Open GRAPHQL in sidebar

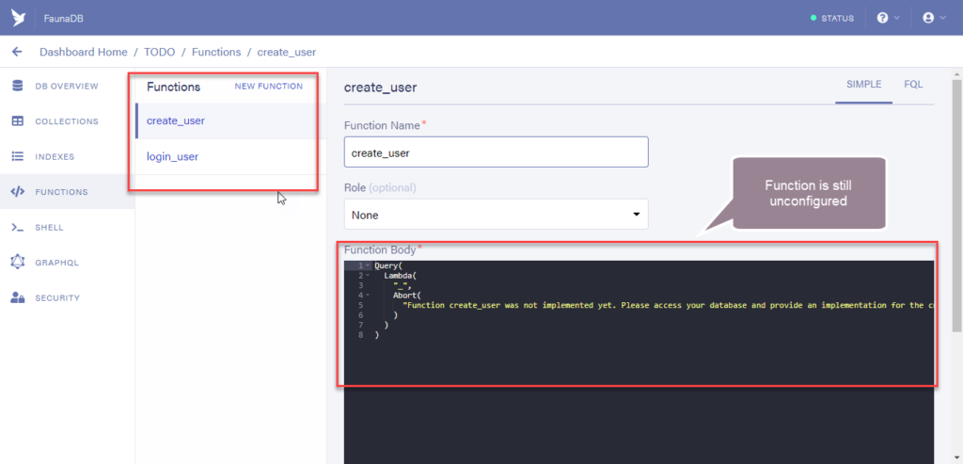pos(56,263)
